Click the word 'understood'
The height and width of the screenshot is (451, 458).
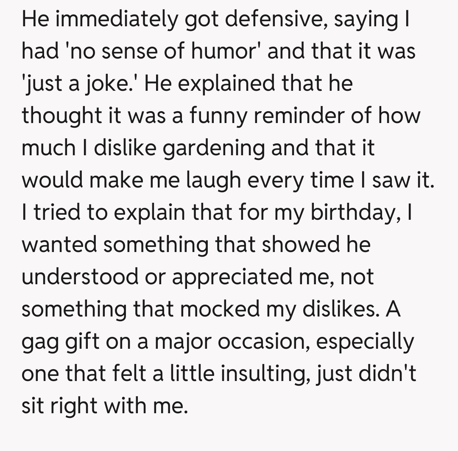click(x=80, y=277)
